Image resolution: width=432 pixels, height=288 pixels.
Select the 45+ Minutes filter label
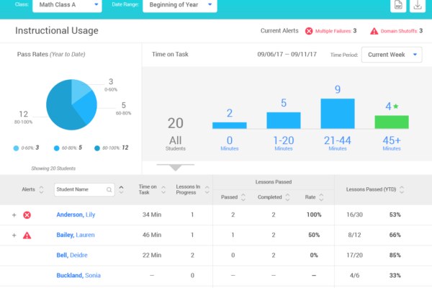coord(392,143)
